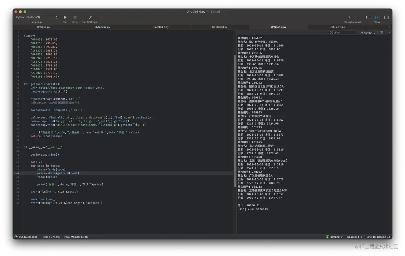Viewport: 405px width, 256px height.
Task: Click the 'begin=time.time()' line
Action: pyautogui.click(x=45, y=155)
